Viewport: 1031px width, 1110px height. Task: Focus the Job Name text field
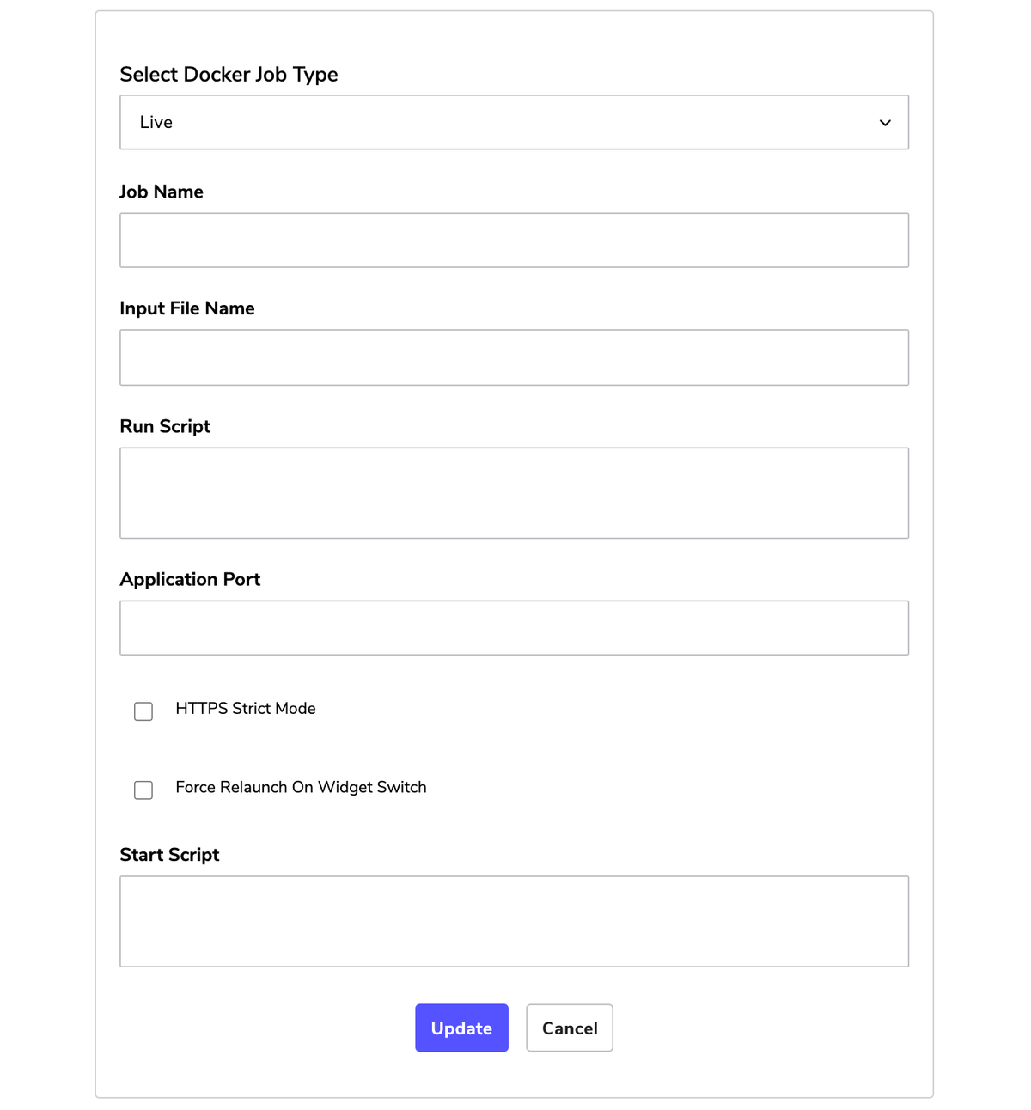514,240
